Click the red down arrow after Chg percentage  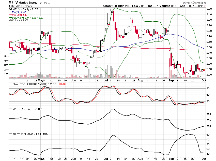coord(205,6)
